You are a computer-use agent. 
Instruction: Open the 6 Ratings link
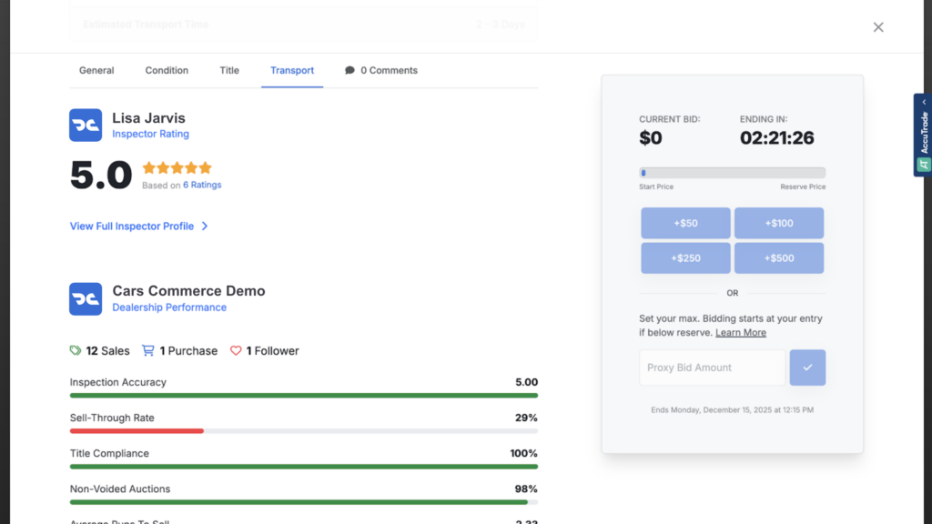[x=202, y=185]
